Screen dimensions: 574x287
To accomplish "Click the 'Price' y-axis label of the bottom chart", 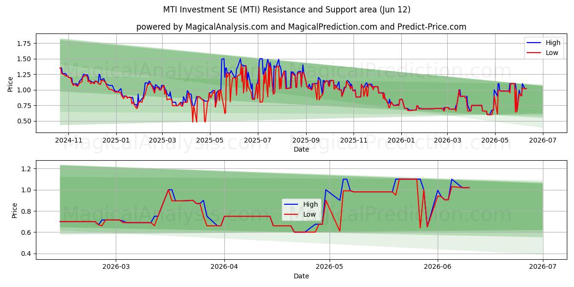I will coord(15,210).
